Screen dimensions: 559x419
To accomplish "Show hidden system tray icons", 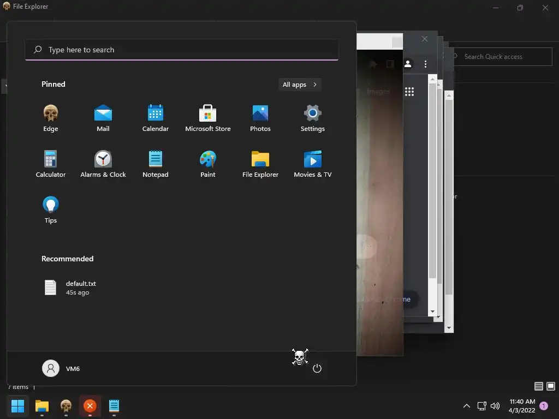I will [x=466, y=406].
